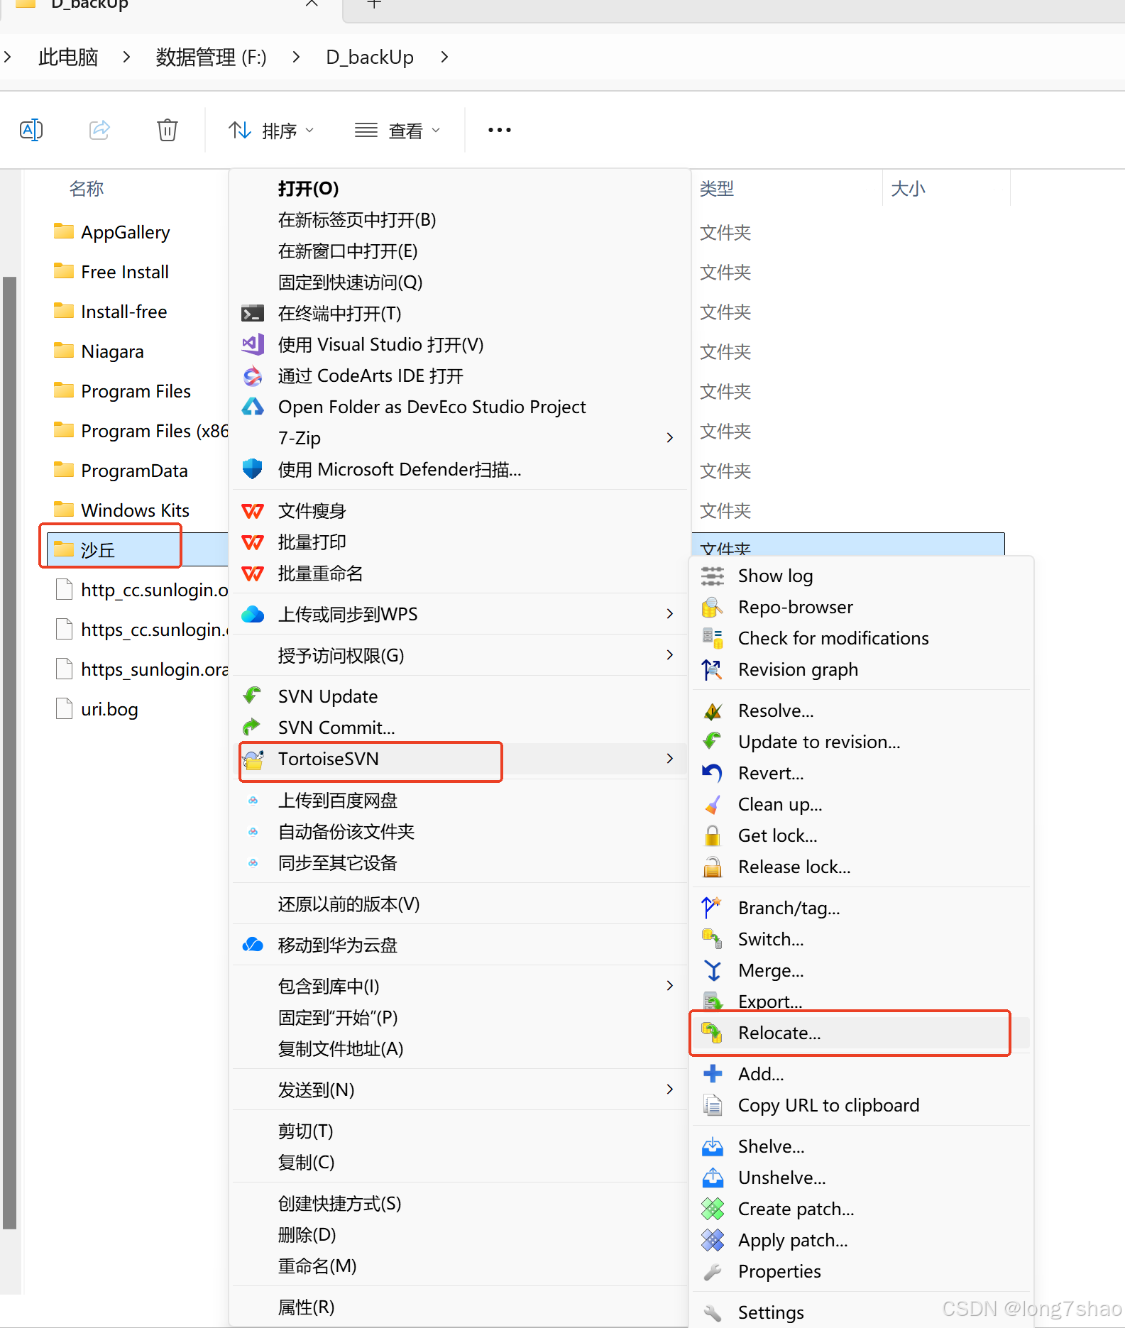
Task: Click the Clean up broom icon
Action: tap(713, 805)
